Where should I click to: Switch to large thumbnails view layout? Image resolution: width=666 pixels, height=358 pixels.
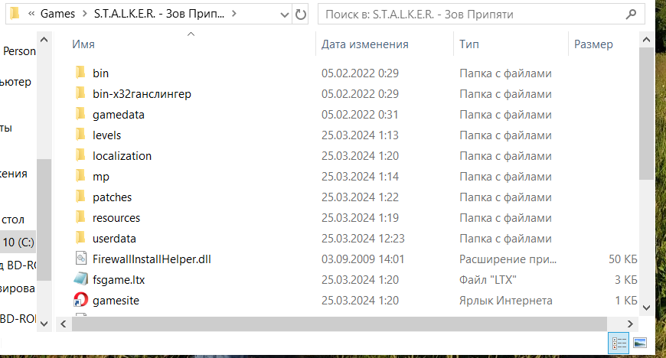point(639,343)
